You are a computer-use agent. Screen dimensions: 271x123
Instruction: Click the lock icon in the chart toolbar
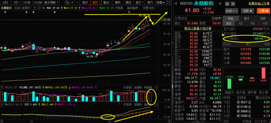[67, 2]
